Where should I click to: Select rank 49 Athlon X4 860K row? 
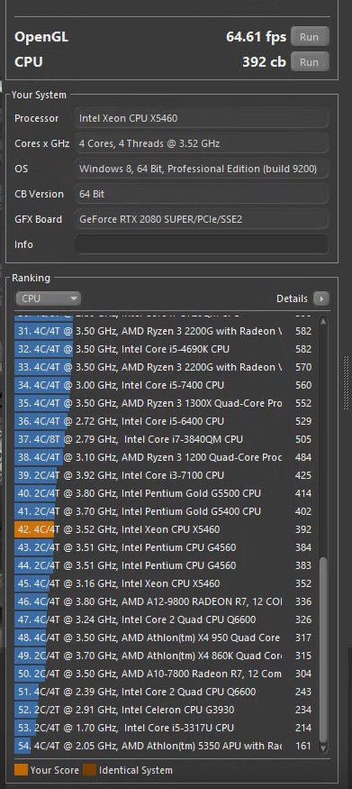pos(164,656)
